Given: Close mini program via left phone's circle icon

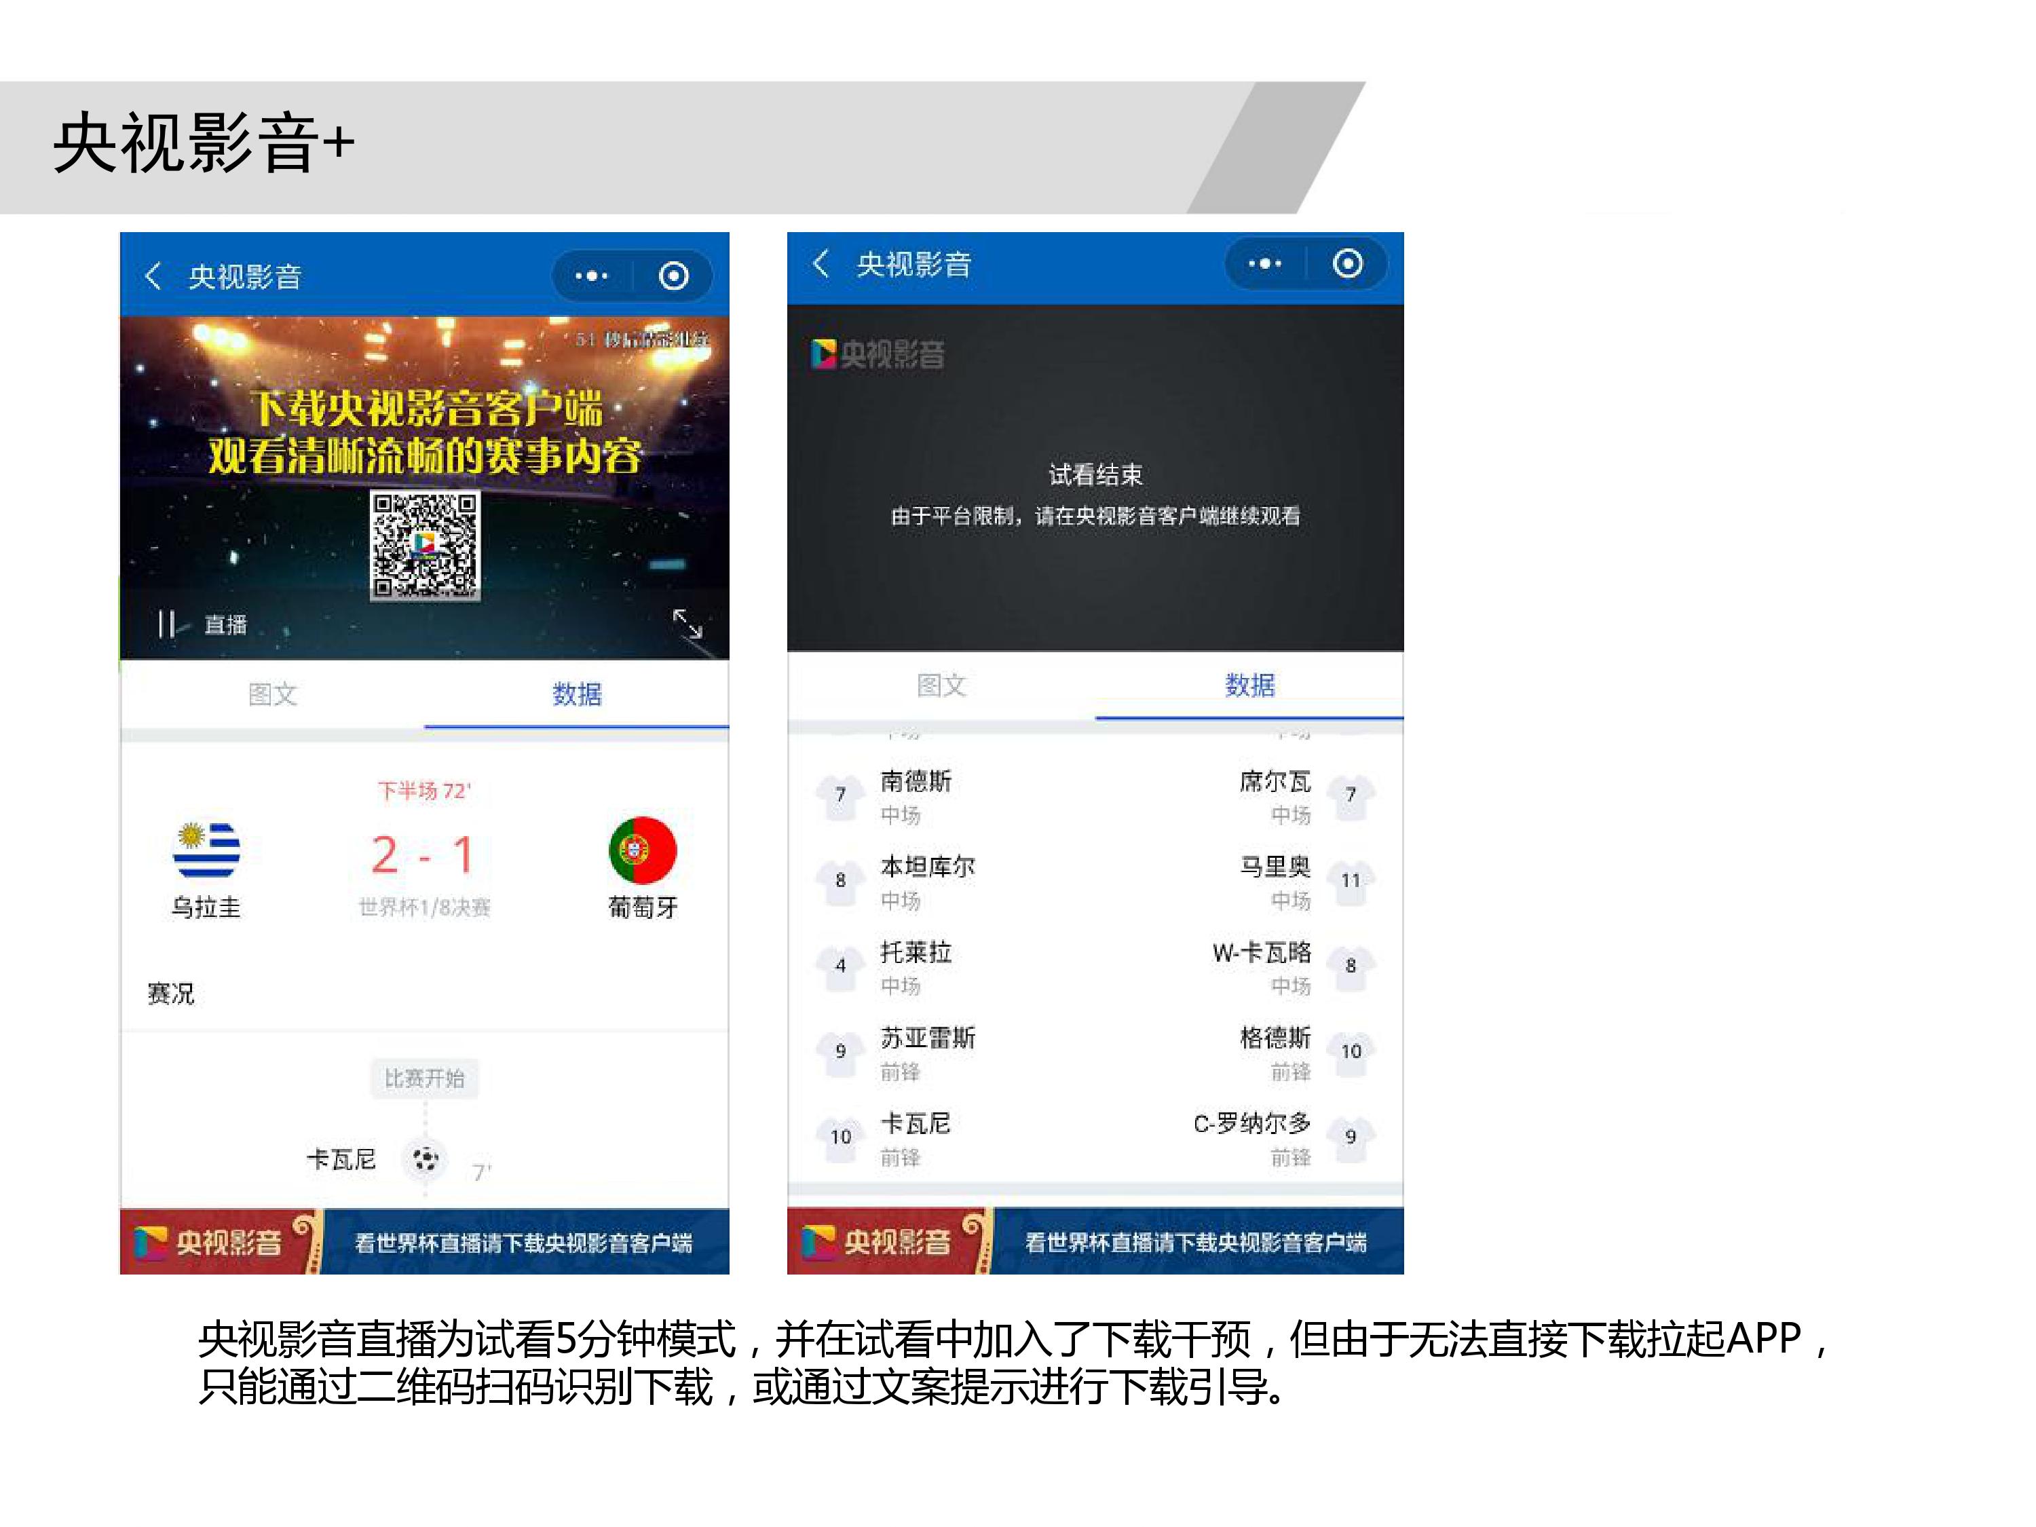Looking at the screenshot, I should tap(674, 276).
